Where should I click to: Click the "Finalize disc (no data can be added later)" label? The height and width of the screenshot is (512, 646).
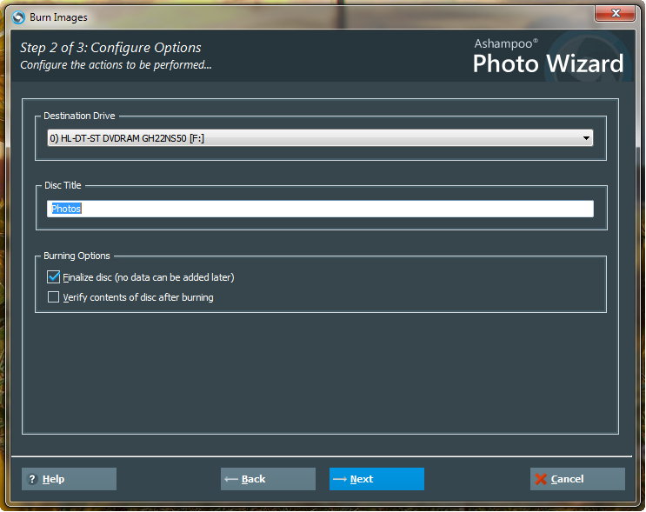(x=149, y=277)
